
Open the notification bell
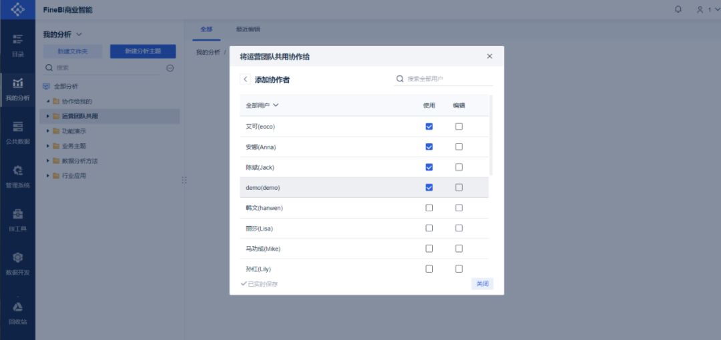click(x=678, y=9)
